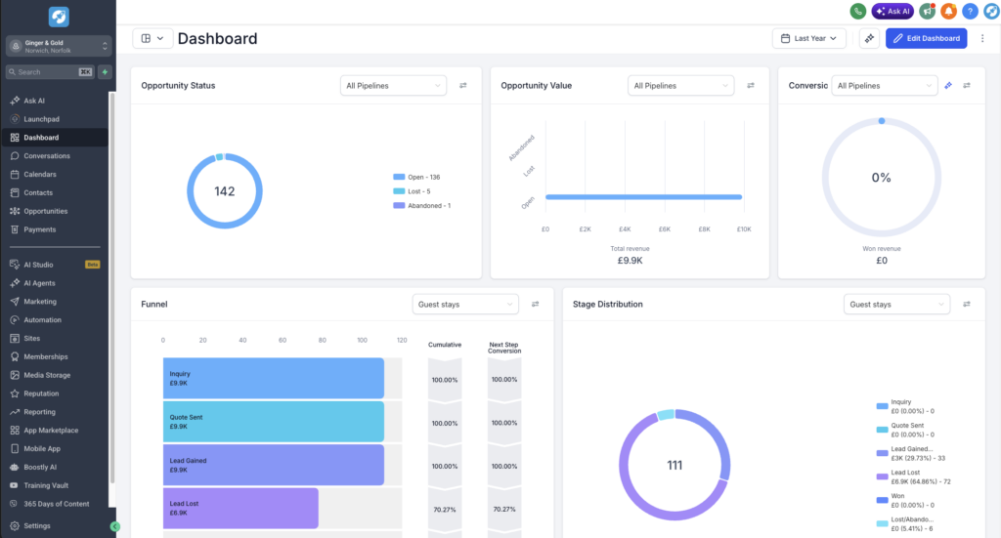Viewport: 1001px width, 538px height.
Task: Click the megaphone announcements icon
Action: [927, 11]
